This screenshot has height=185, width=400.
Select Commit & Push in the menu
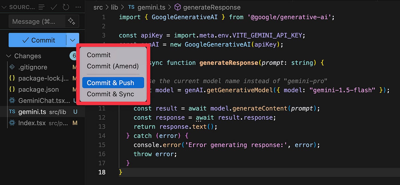click(113, 83)
